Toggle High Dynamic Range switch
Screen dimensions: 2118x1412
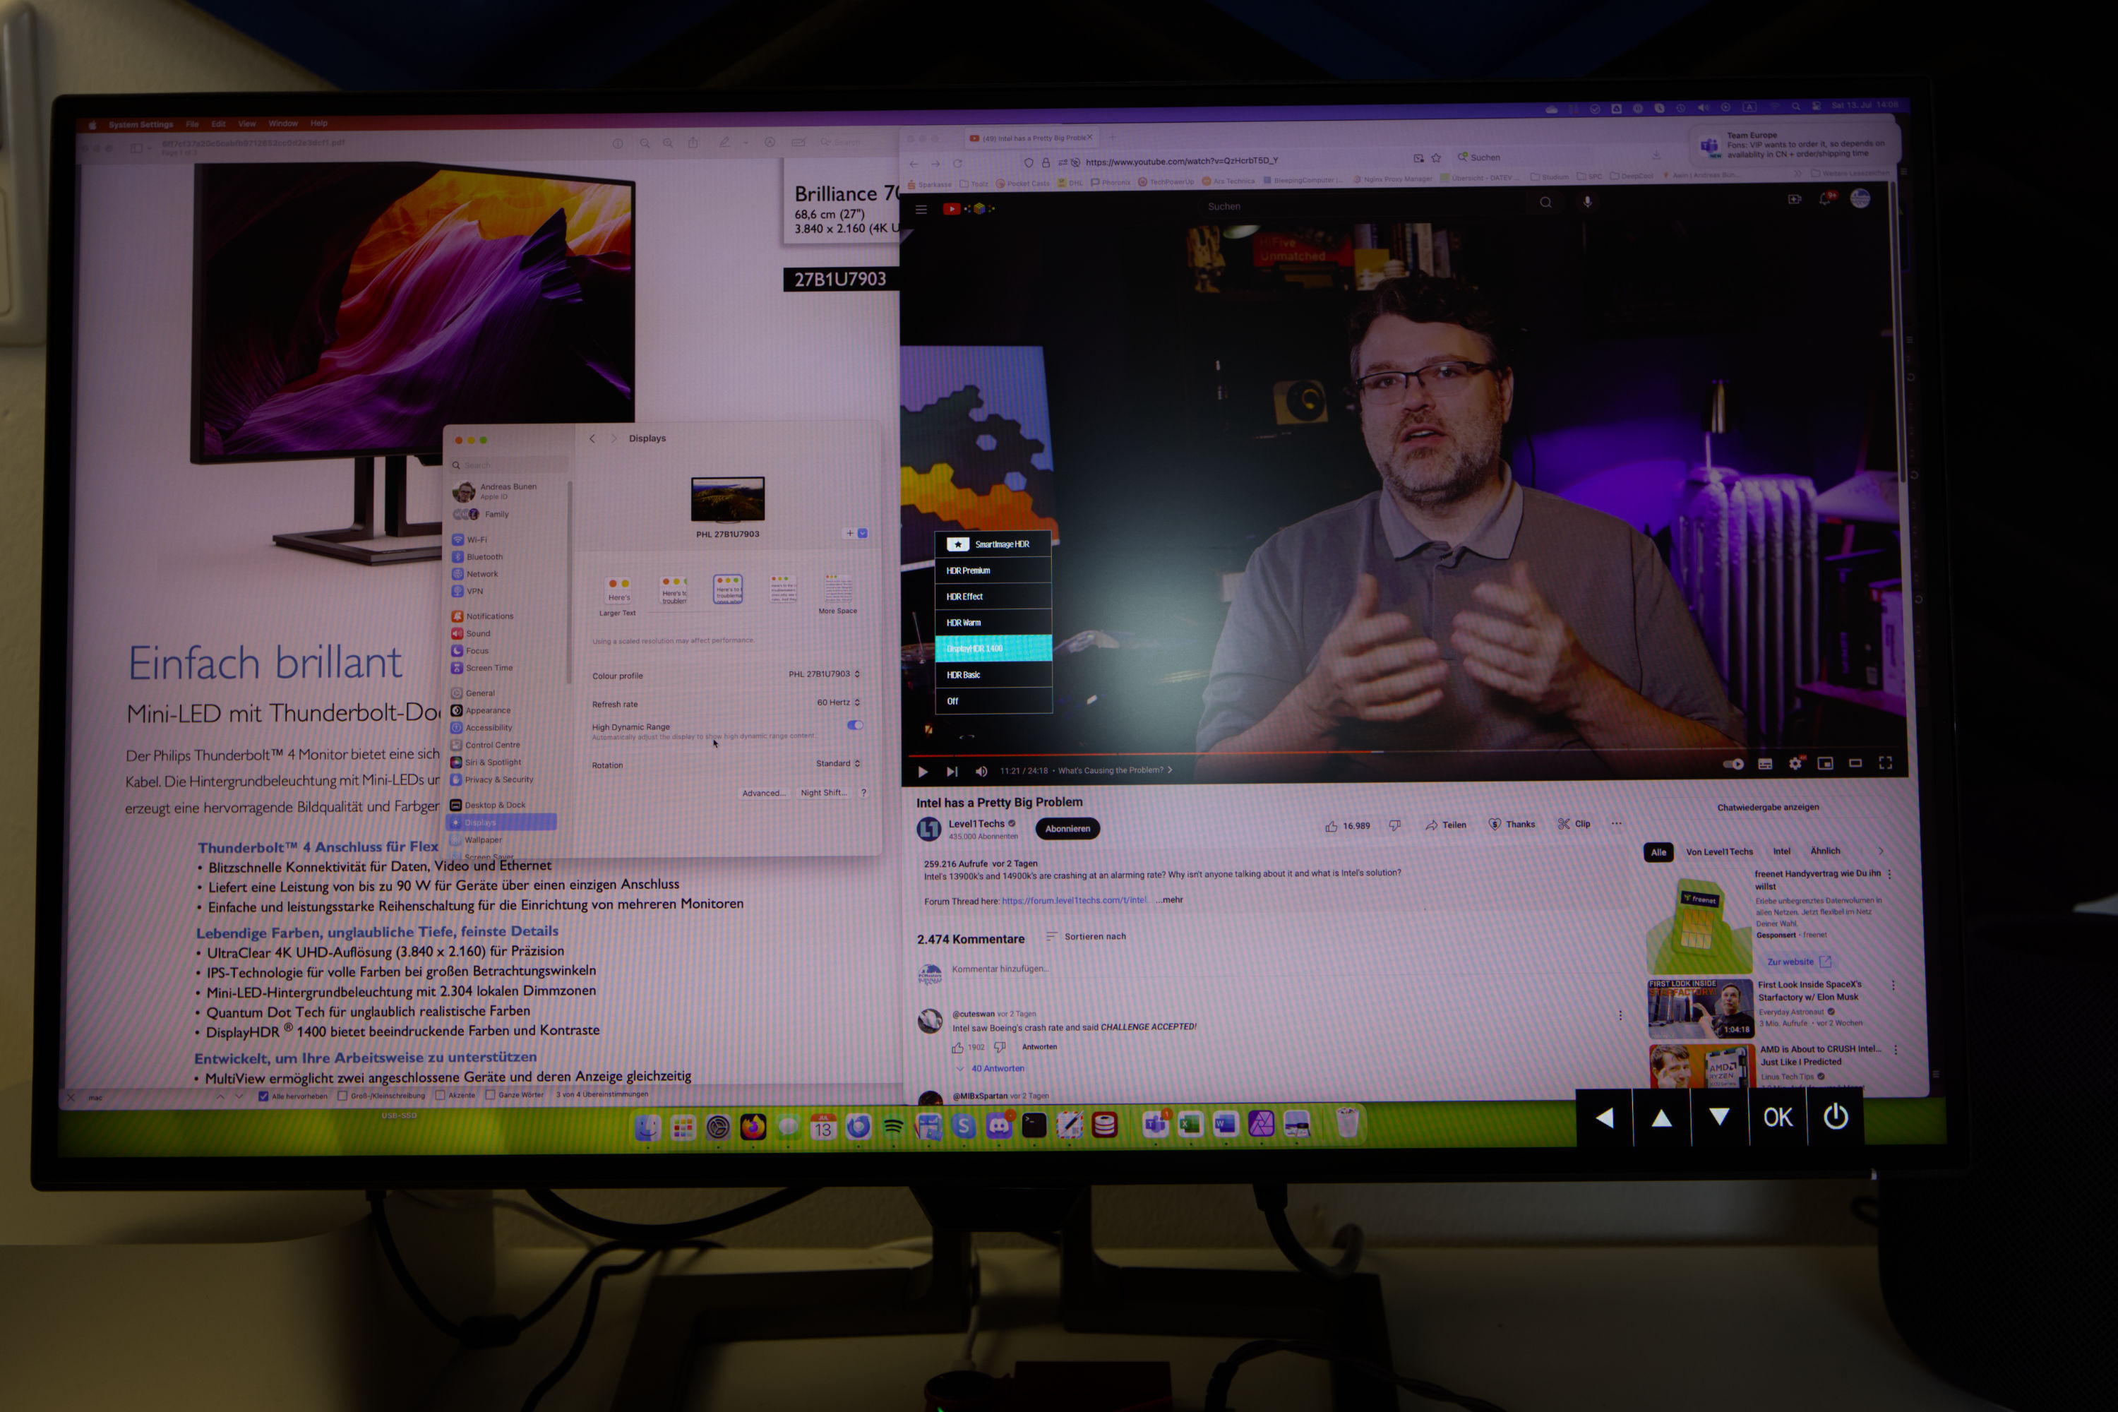pyautogui.click(x=854, y=725)
